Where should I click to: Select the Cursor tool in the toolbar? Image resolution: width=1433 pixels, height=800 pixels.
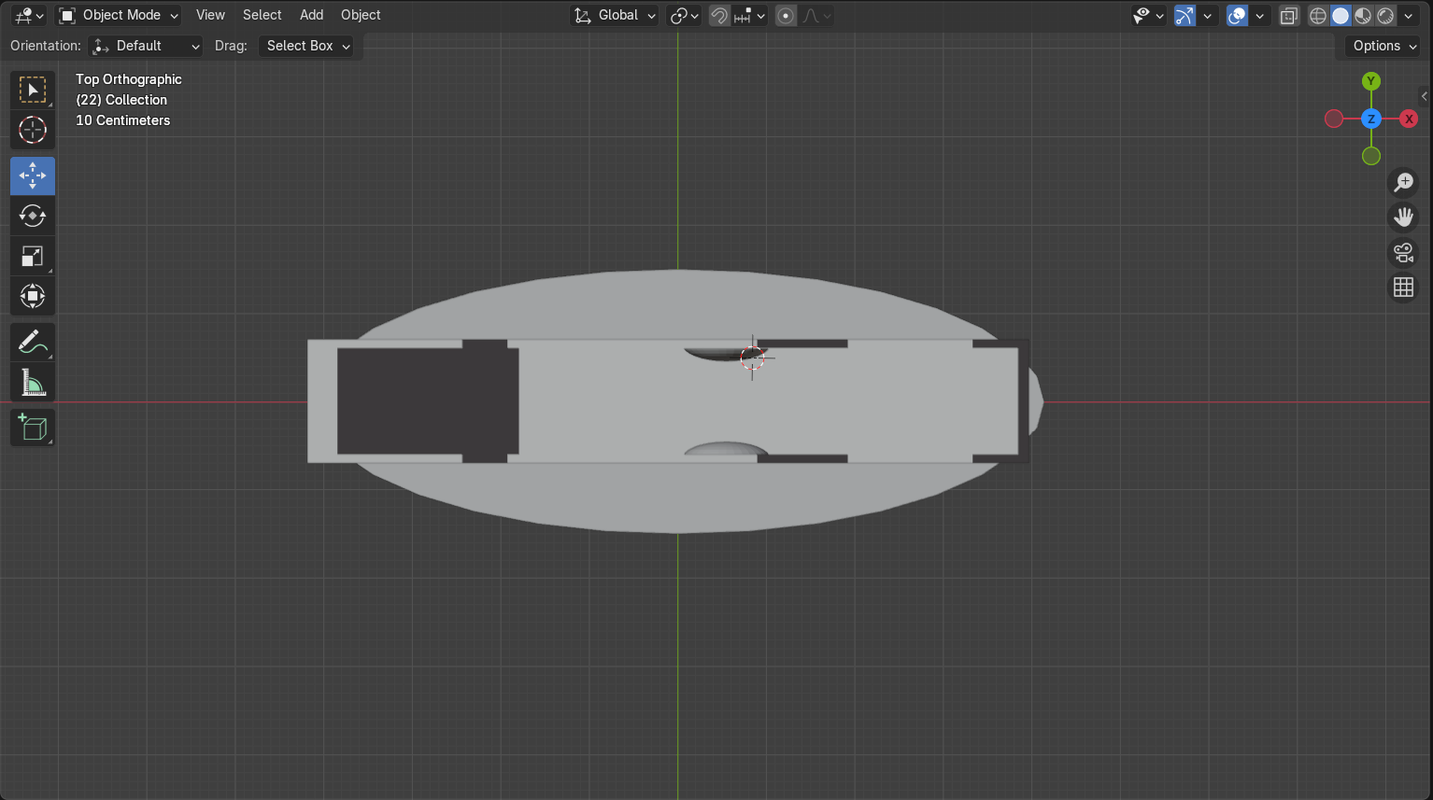(33, 130)
